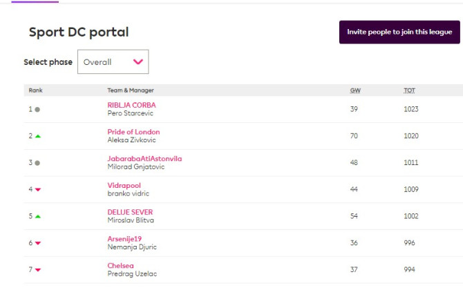Open Chelsea team link
This screenshot has width=463, height=288.
click(120, 265)
